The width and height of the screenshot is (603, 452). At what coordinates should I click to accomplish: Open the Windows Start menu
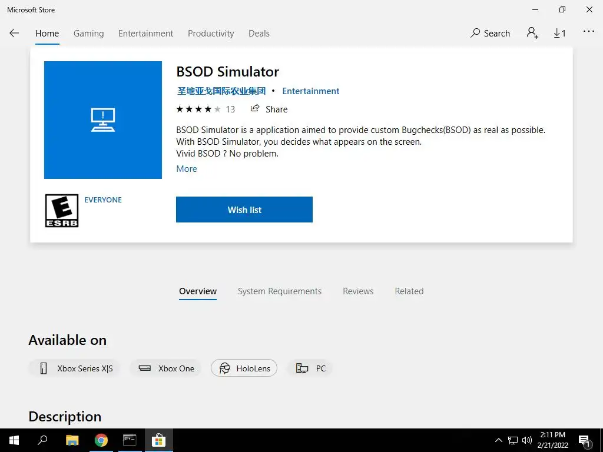(14, 440)
